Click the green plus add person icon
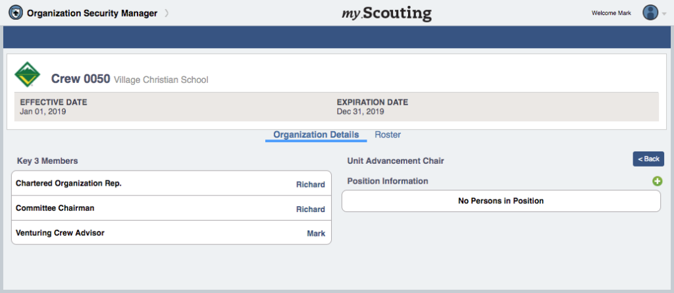Screen dimensions: 674x293 click(x=658, y=181)
